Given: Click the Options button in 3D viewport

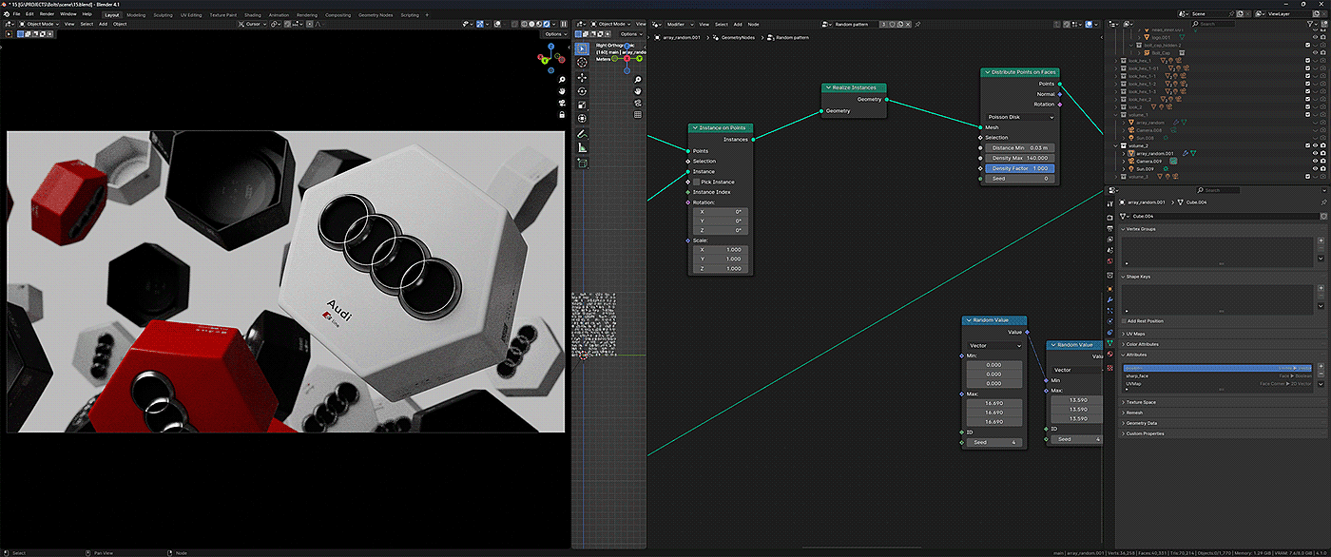Looking at the screenshot, I should [x=555, y=34].
